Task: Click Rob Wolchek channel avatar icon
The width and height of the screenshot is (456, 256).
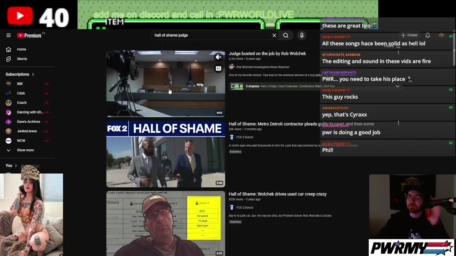Action: [232, 67]
